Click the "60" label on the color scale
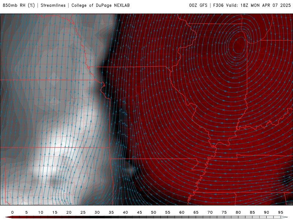293x219 pixels. 182,212
